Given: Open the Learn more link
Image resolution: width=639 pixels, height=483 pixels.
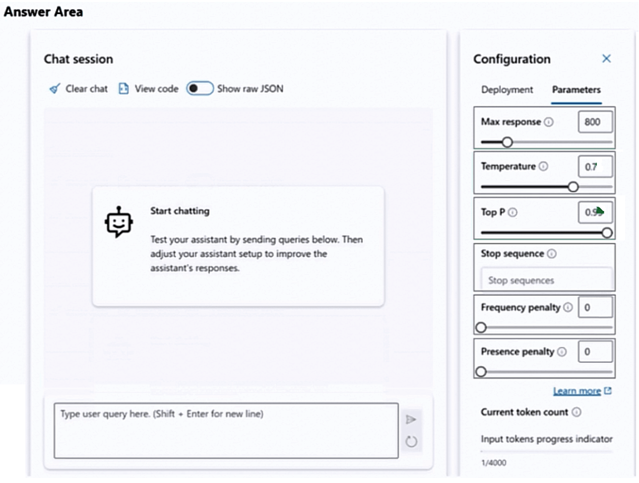Looking at the screenshot, I should tap(577, 391).
